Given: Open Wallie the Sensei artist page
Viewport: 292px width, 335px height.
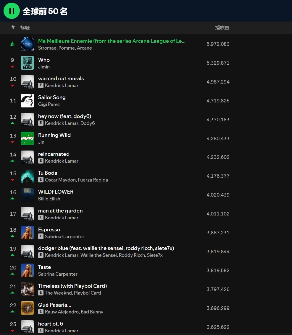Looking at the screenshot, I should pos(99,255).
